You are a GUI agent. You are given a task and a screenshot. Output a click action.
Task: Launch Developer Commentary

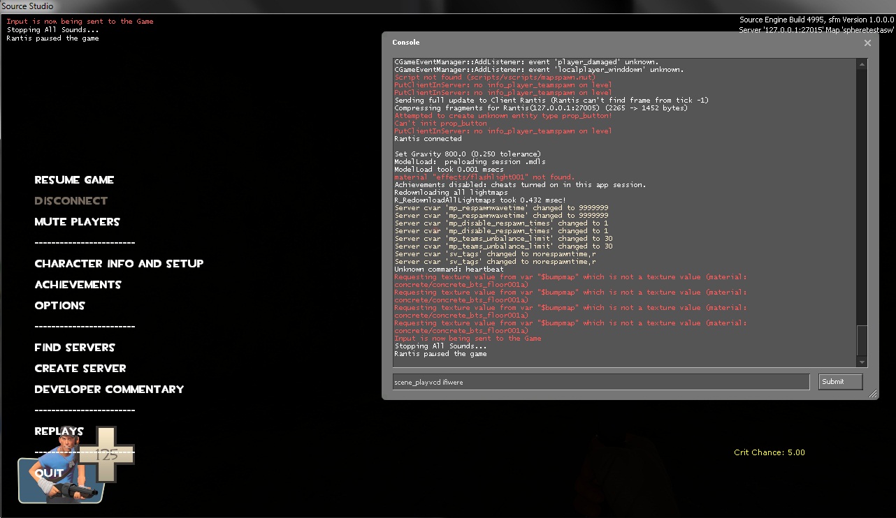pos(109,390)
